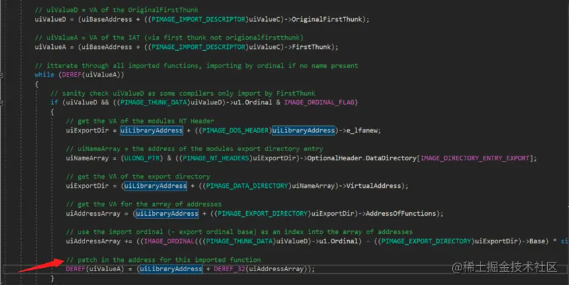Image resolution: width=569 pixels, height=285 pixels.
Task: Click the DEREF_32 macro
Action: click(229, 269)
